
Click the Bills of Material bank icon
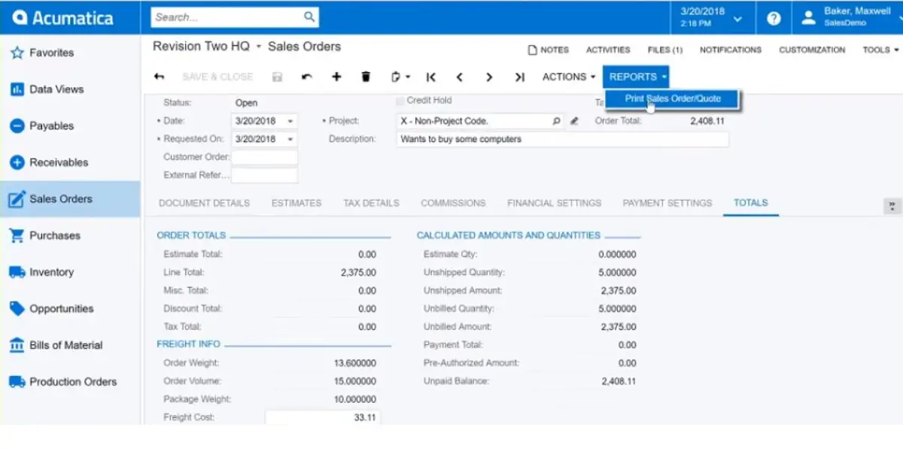(17, 345)
